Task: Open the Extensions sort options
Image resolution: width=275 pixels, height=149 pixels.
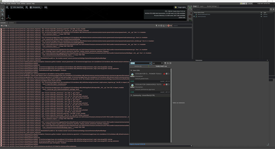Action: tap(168, 63)
